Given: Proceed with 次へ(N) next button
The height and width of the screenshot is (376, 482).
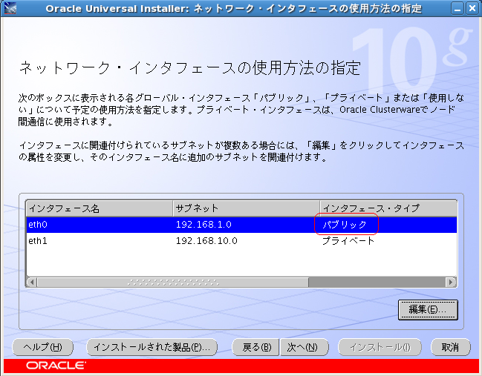Looking at the screenshot, I should tap(304, 347).
